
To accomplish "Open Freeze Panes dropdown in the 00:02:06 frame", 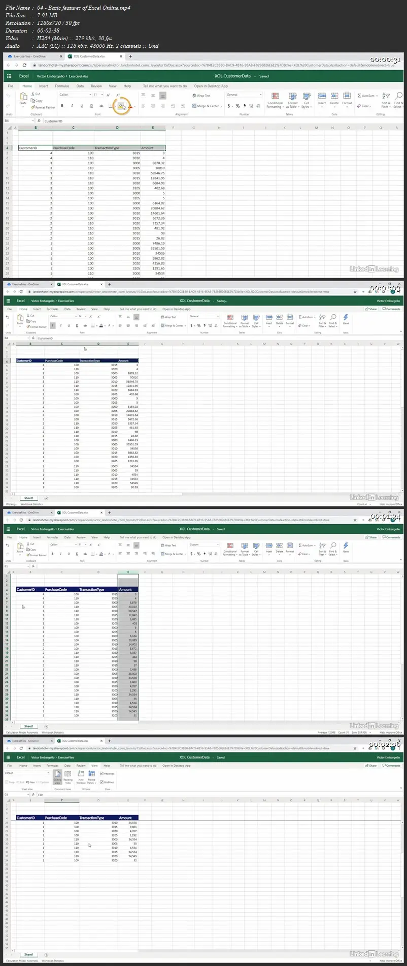I will [x=92, y=777].
